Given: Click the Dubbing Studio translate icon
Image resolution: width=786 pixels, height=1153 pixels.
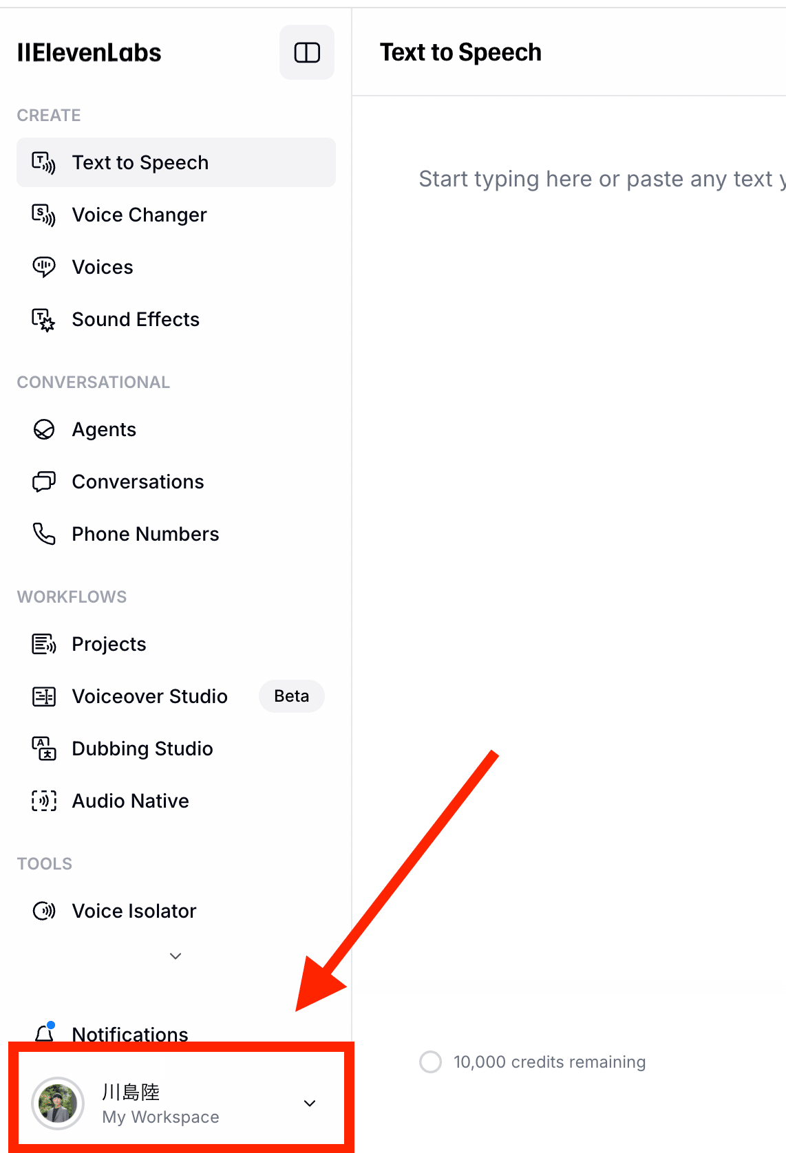Looking at the screenshot, I should [x=44, y=748].
